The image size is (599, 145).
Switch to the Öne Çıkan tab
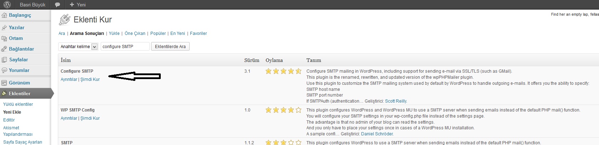point(135,33)
